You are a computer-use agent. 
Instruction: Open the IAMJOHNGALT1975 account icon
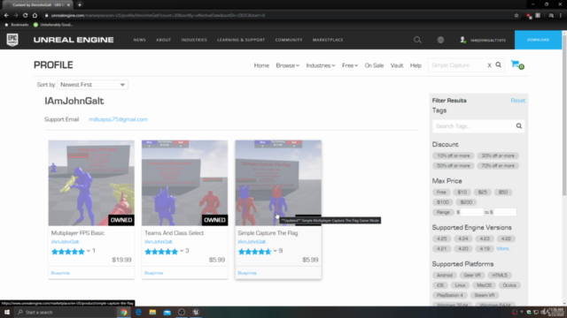(x=462, y=40)
